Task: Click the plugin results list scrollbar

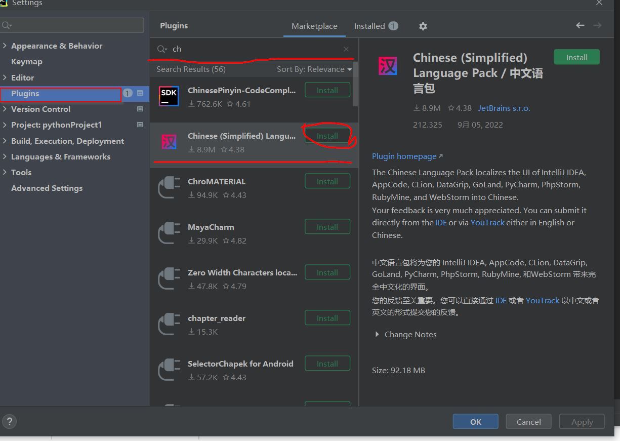Action: [355, 84]
